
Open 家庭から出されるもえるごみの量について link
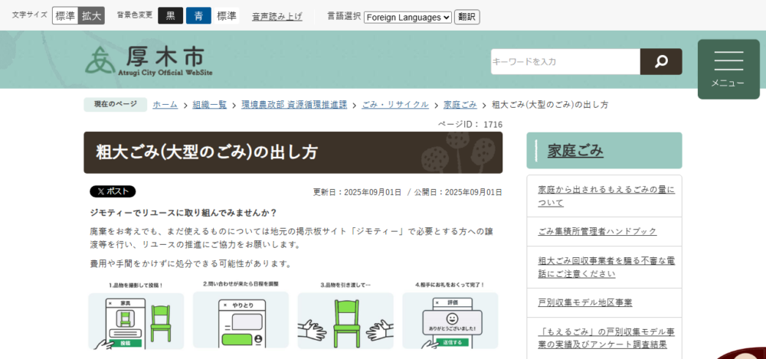[x=606, y=196]
